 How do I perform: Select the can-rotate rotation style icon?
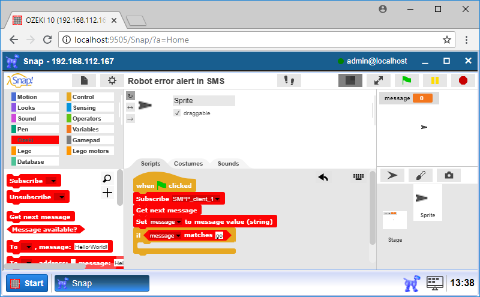130,96
